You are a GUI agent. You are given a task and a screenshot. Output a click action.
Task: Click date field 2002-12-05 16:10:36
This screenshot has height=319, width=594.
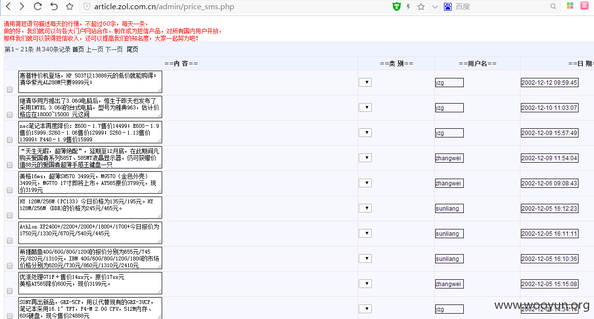(x=549, y=259)
